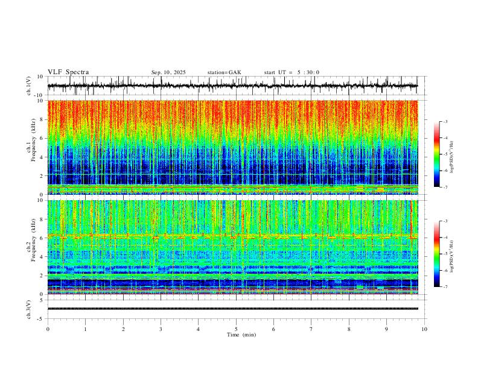Click time axis tick label '2'
The height and width of the screenshot is (369, 478).
123,329
